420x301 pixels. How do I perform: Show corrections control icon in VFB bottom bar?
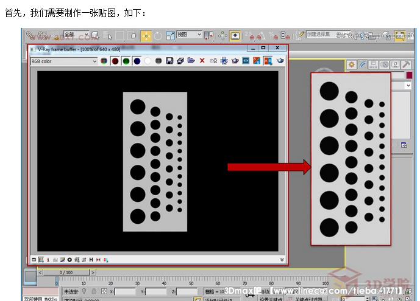coord(34,260)
